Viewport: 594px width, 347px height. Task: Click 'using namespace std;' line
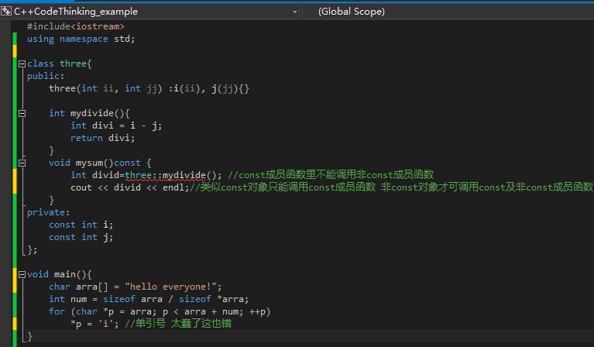coord(81,39)
